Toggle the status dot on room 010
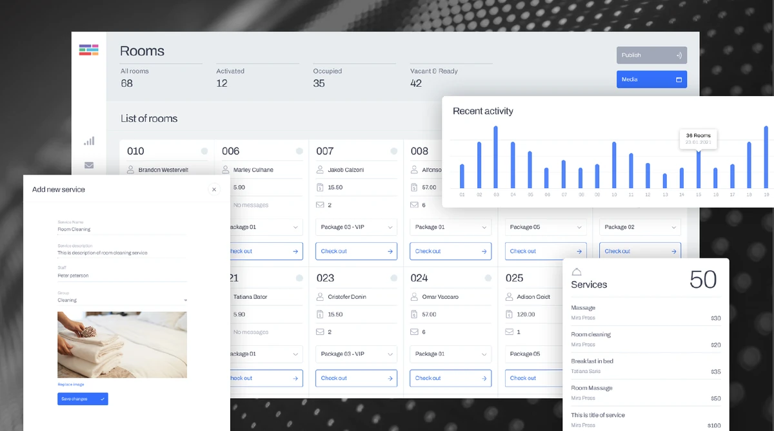 [x=204, y=151]
